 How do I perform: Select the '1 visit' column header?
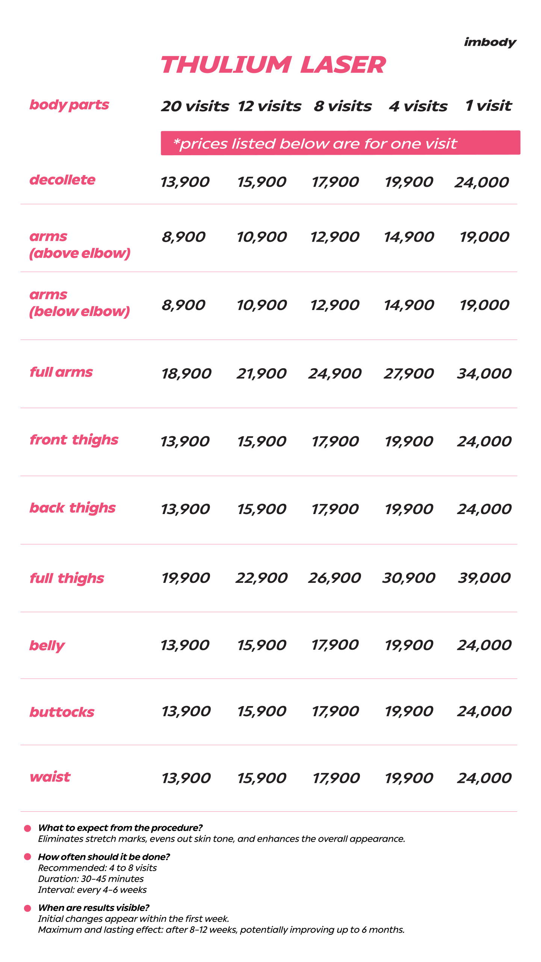point(488,106)
